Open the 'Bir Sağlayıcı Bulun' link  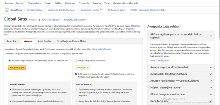(x=117, y=10)
